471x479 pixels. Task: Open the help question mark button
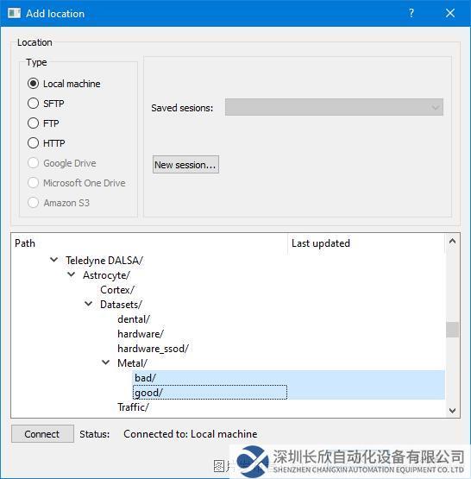pyautogui.click(x=411, y=13)
